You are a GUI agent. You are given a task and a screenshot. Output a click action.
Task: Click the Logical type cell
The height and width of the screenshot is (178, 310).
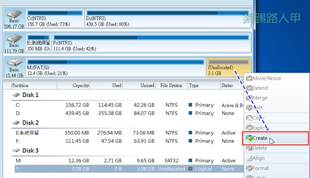pos(203,169)
